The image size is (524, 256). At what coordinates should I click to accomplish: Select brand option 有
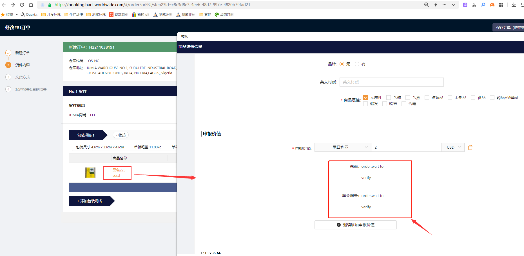point(357,64)
